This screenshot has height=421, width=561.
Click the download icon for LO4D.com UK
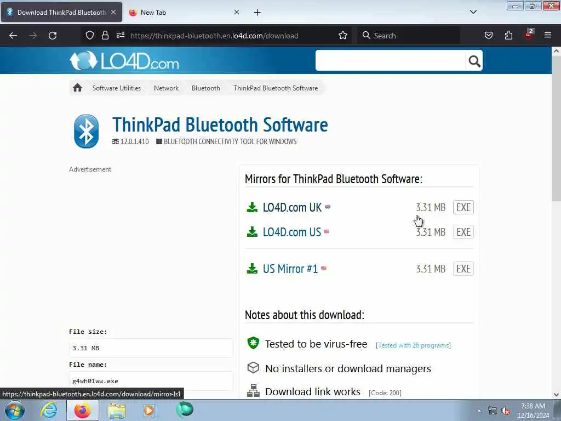[x=252, y=207]
